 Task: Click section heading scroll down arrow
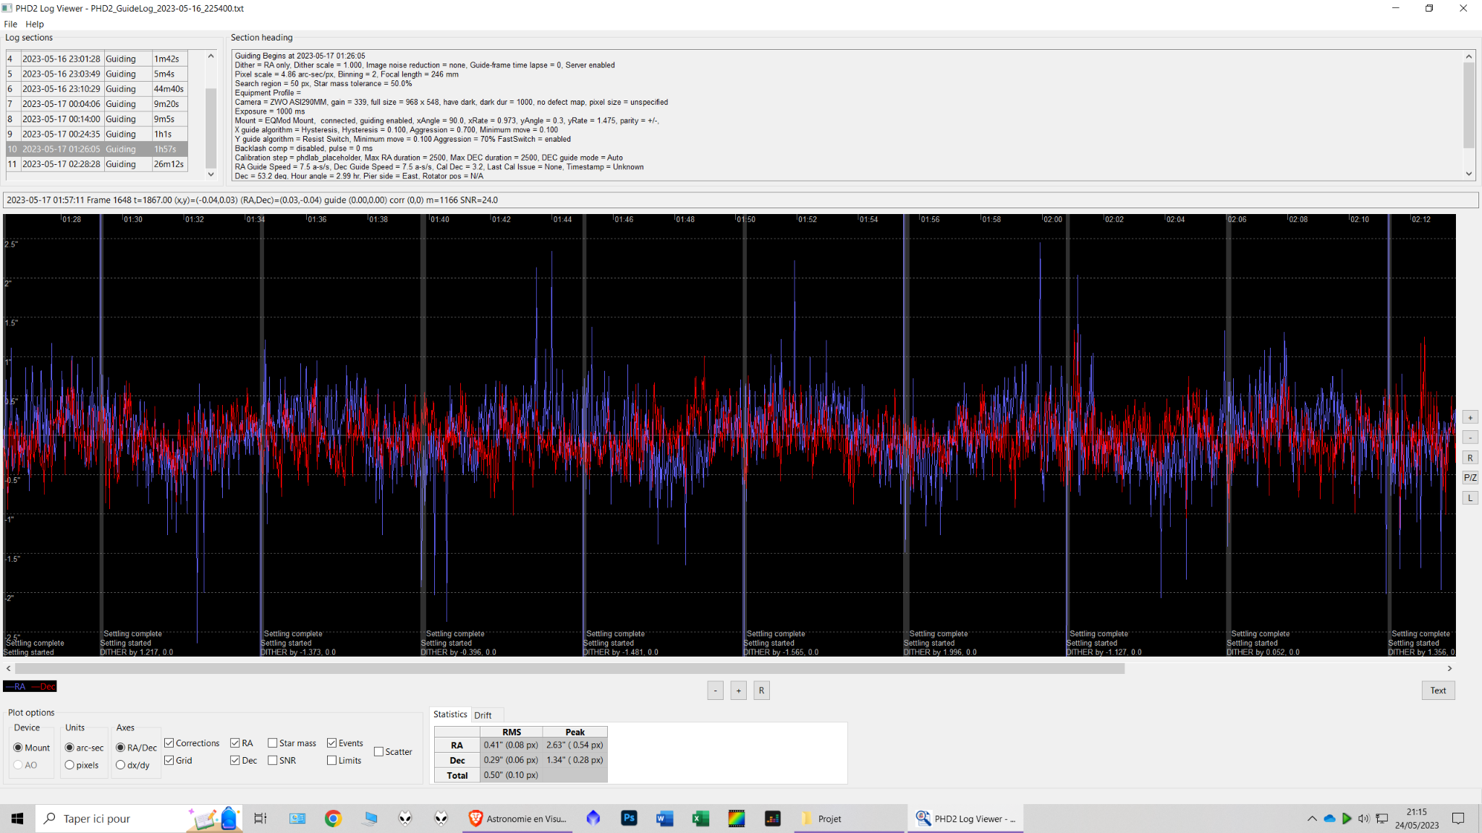tap(1469, 174)
